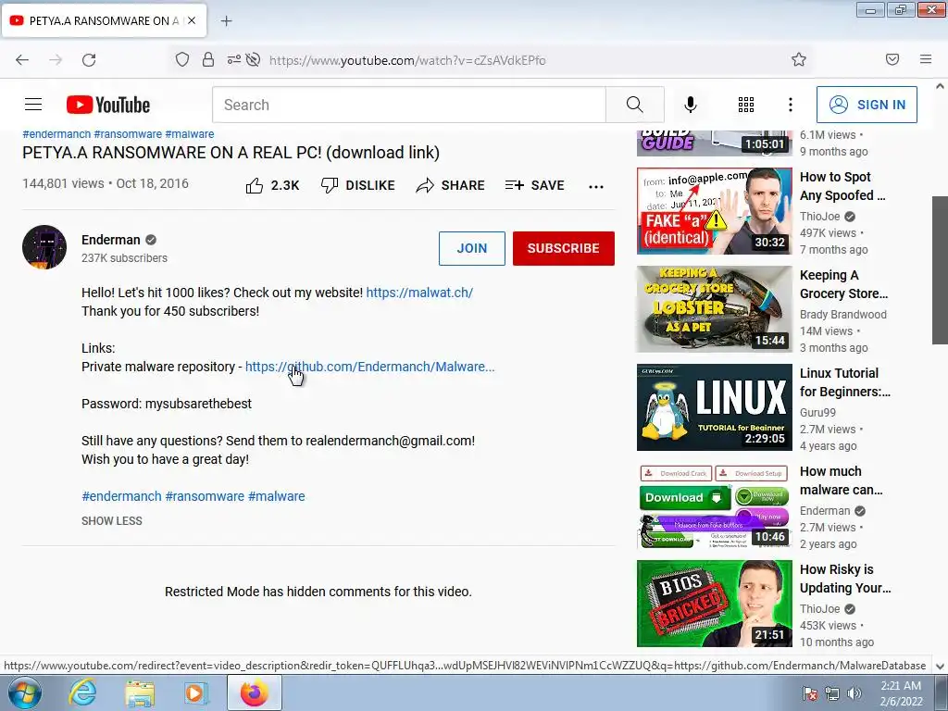The image size is (948, 711).
Task: Search with your voice microphone icon
Action: 691,105
